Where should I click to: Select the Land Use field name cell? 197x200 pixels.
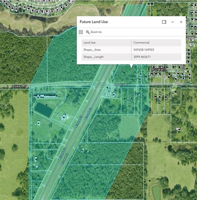pos(106,42)
